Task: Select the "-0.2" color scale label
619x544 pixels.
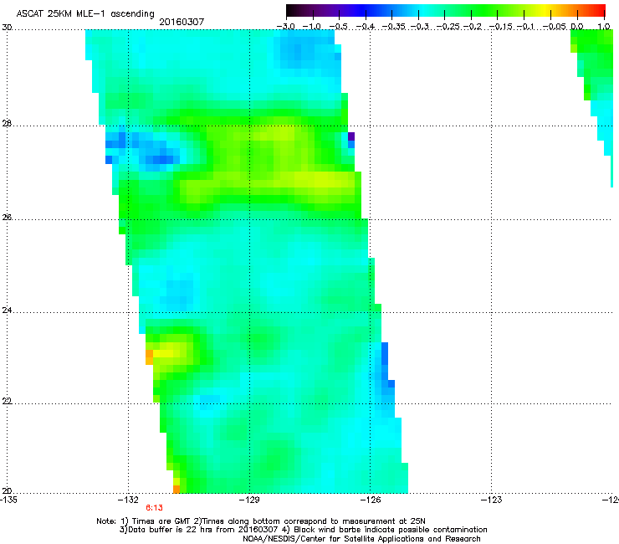Action: click(x=473, y=27)
